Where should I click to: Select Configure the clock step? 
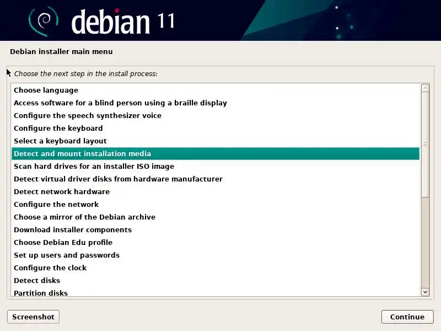click(216, 268)
